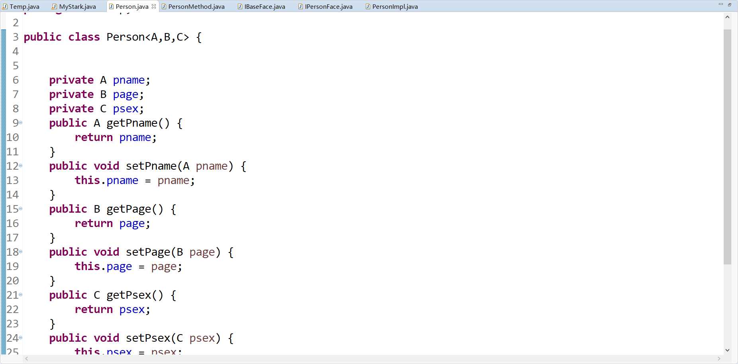The image size is (738, 364).
Task: Collapse the getPage() method at line 15
Action: click(21, 209)
